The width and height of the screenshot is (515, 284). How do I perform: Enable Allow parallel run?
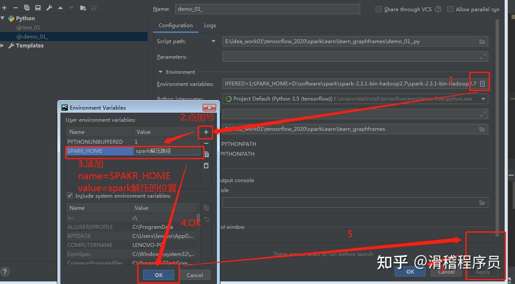click(450, 9)
